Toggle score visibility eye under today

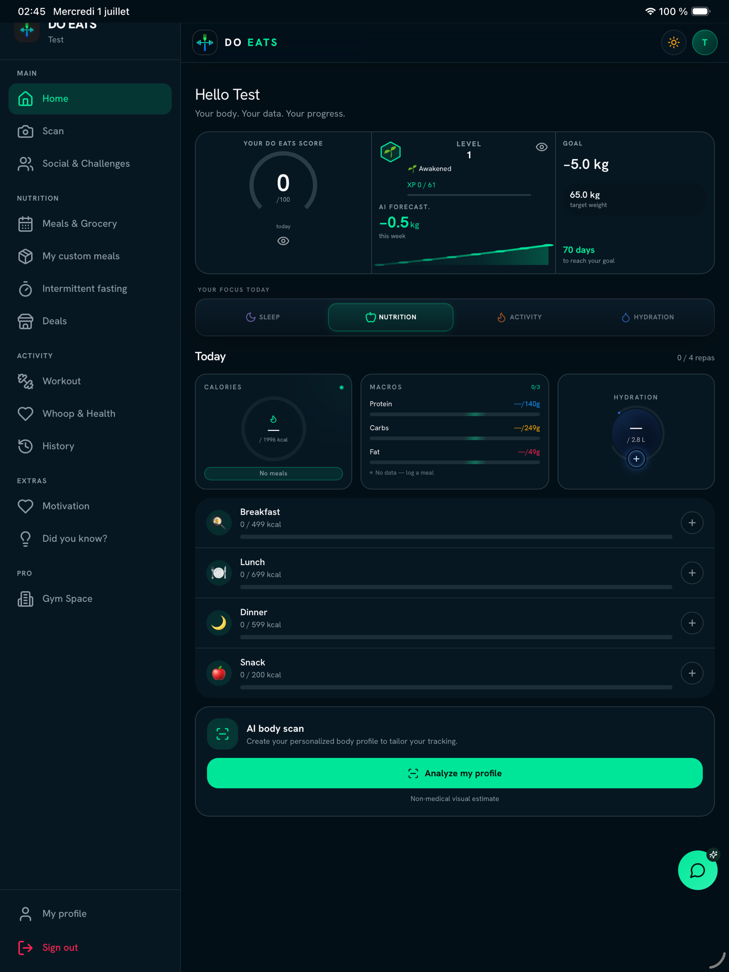283,241
